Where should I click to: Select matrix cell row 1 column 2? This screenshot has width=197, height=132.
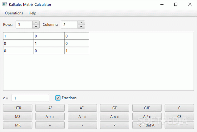[x=49, y=36]
